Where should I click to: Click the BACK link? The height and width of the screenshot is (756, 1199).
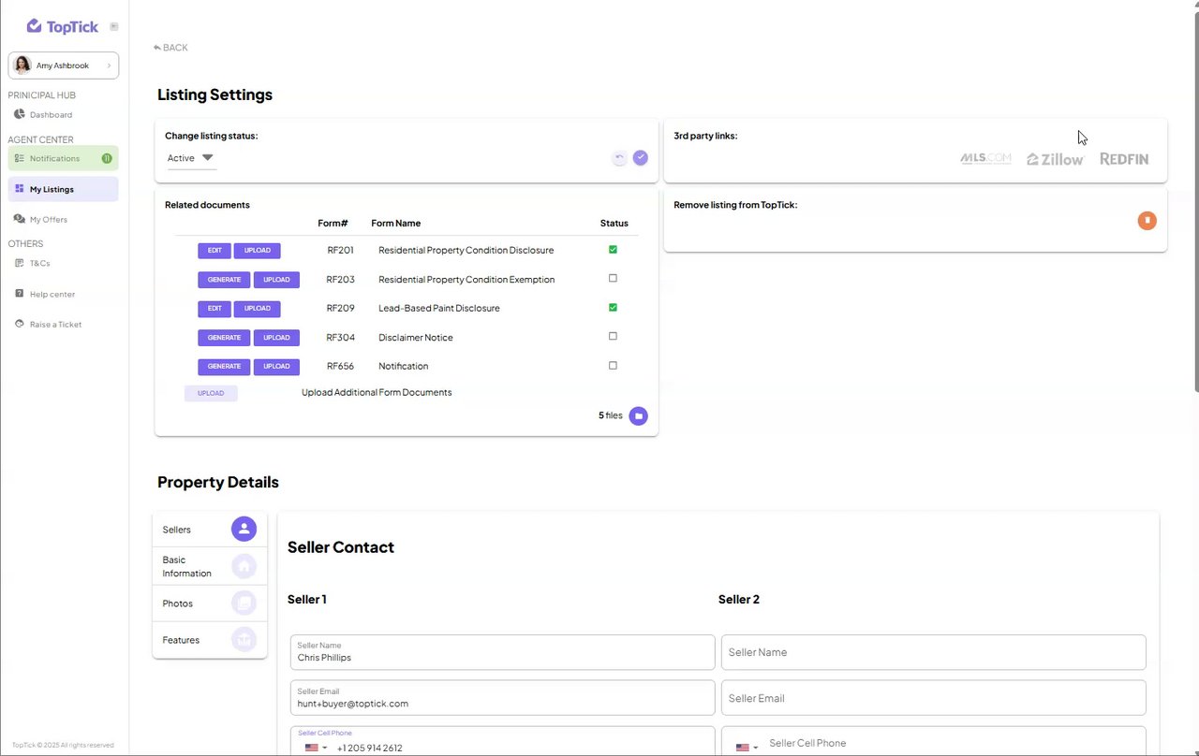[x=170, y=48]
